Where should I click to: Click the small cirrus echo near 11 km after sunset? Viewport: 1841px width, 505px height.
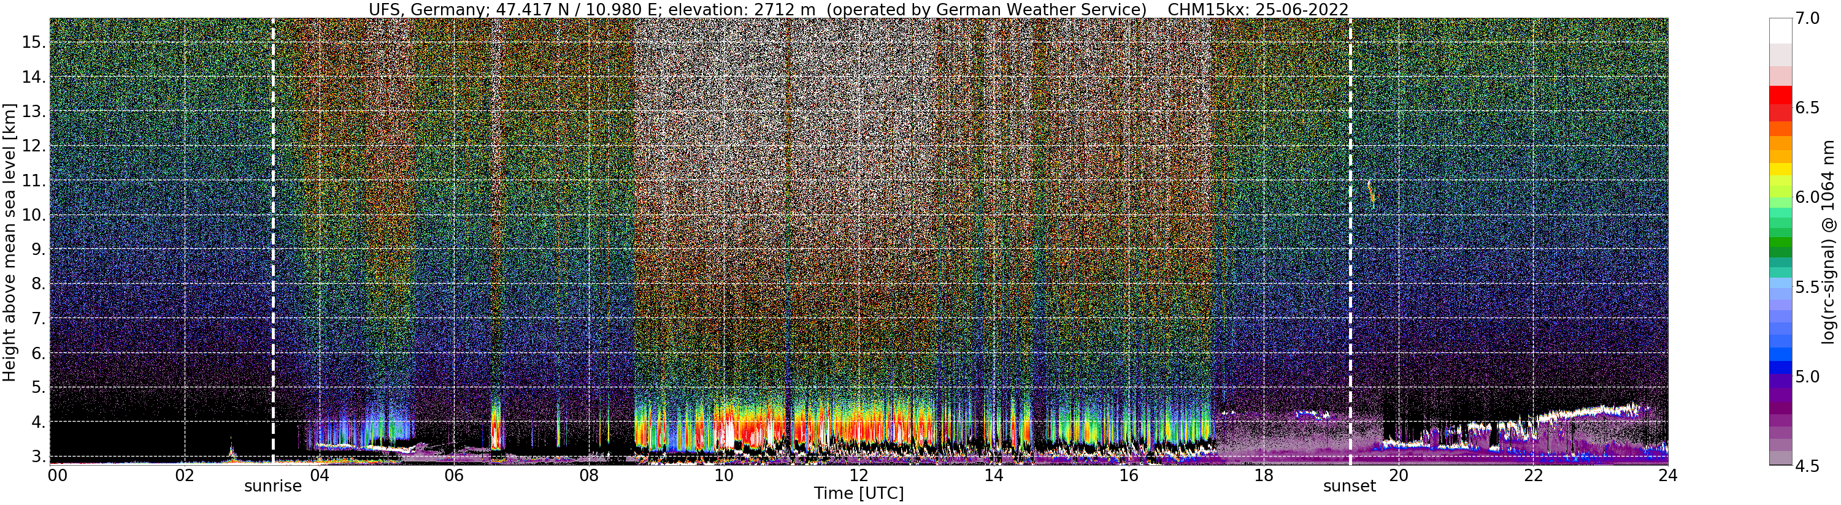pos(1370,194)
